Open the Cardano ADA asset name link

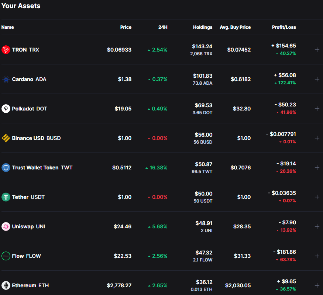[x=29, y=79]
